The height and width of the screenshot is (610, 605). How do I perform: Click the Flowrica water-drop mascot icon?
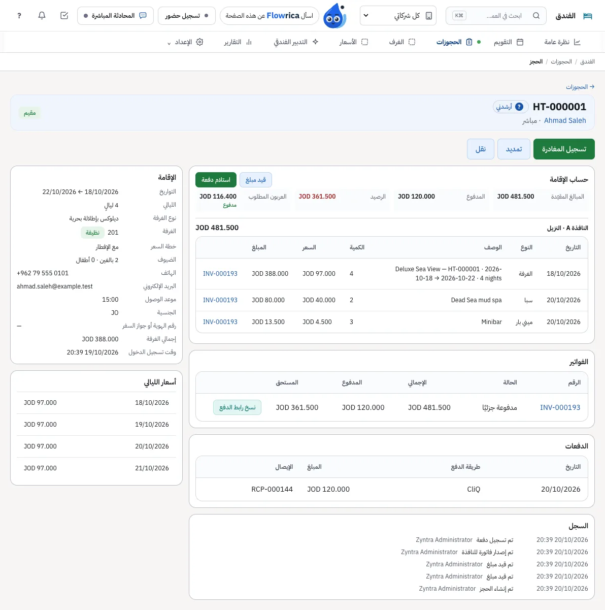334,16
